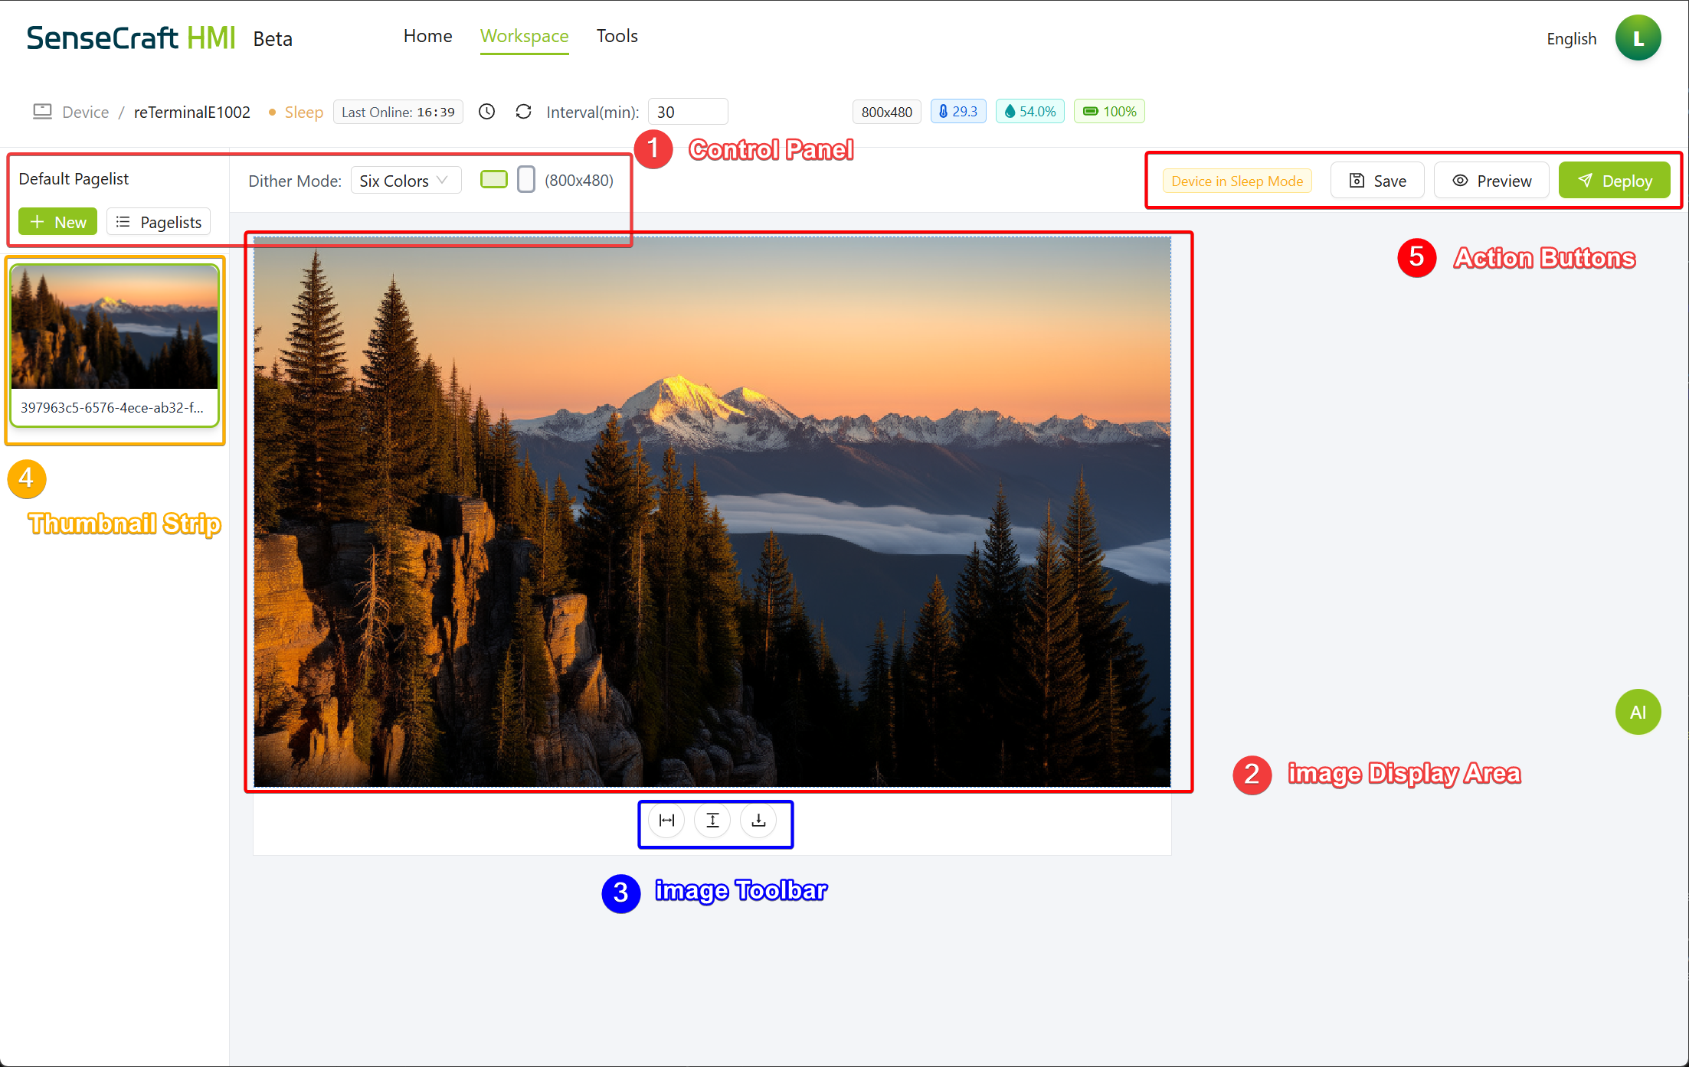Select landscape orientation toggle

pyautogui.click(x=493, y=180)
